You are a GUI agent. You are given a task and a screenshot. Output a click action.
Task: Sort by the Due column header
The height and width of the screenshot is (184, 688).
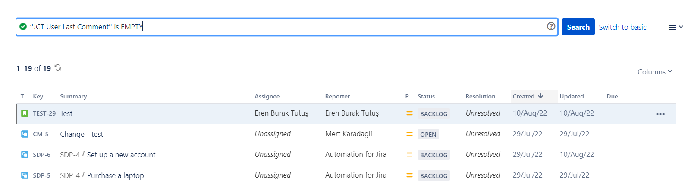612,96
